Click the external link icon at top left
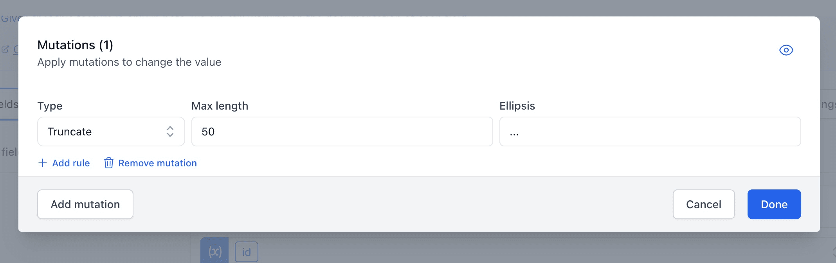This screenshot has width=836, height=263. click(x=5, y=49)
